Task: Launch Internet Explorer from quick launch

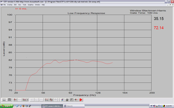Action: coord(17,106)
